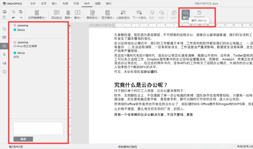The width and height of the screenshot is (253, 149).
Task: Click the save icon below print
Action: [x=5, y=17]
